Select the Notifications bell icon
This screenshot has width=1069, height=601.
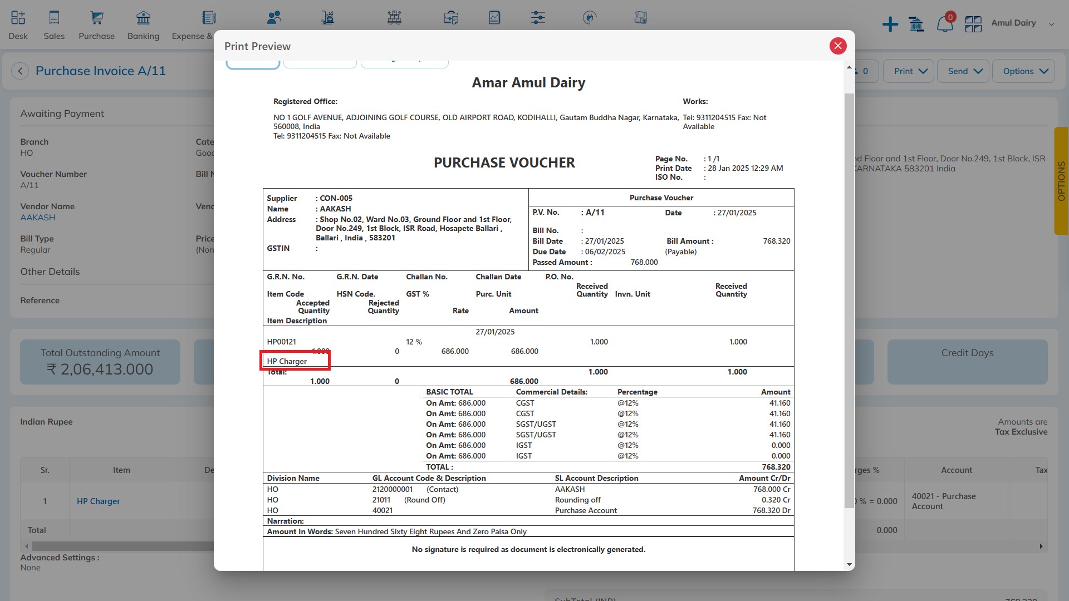coord(944,23)
